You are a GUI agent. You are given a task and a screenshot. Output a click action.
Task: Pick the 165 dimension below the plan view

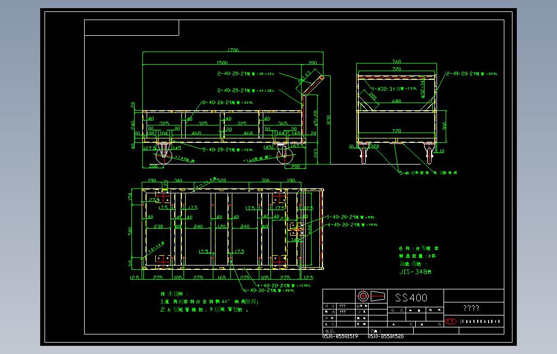(221, 277)
